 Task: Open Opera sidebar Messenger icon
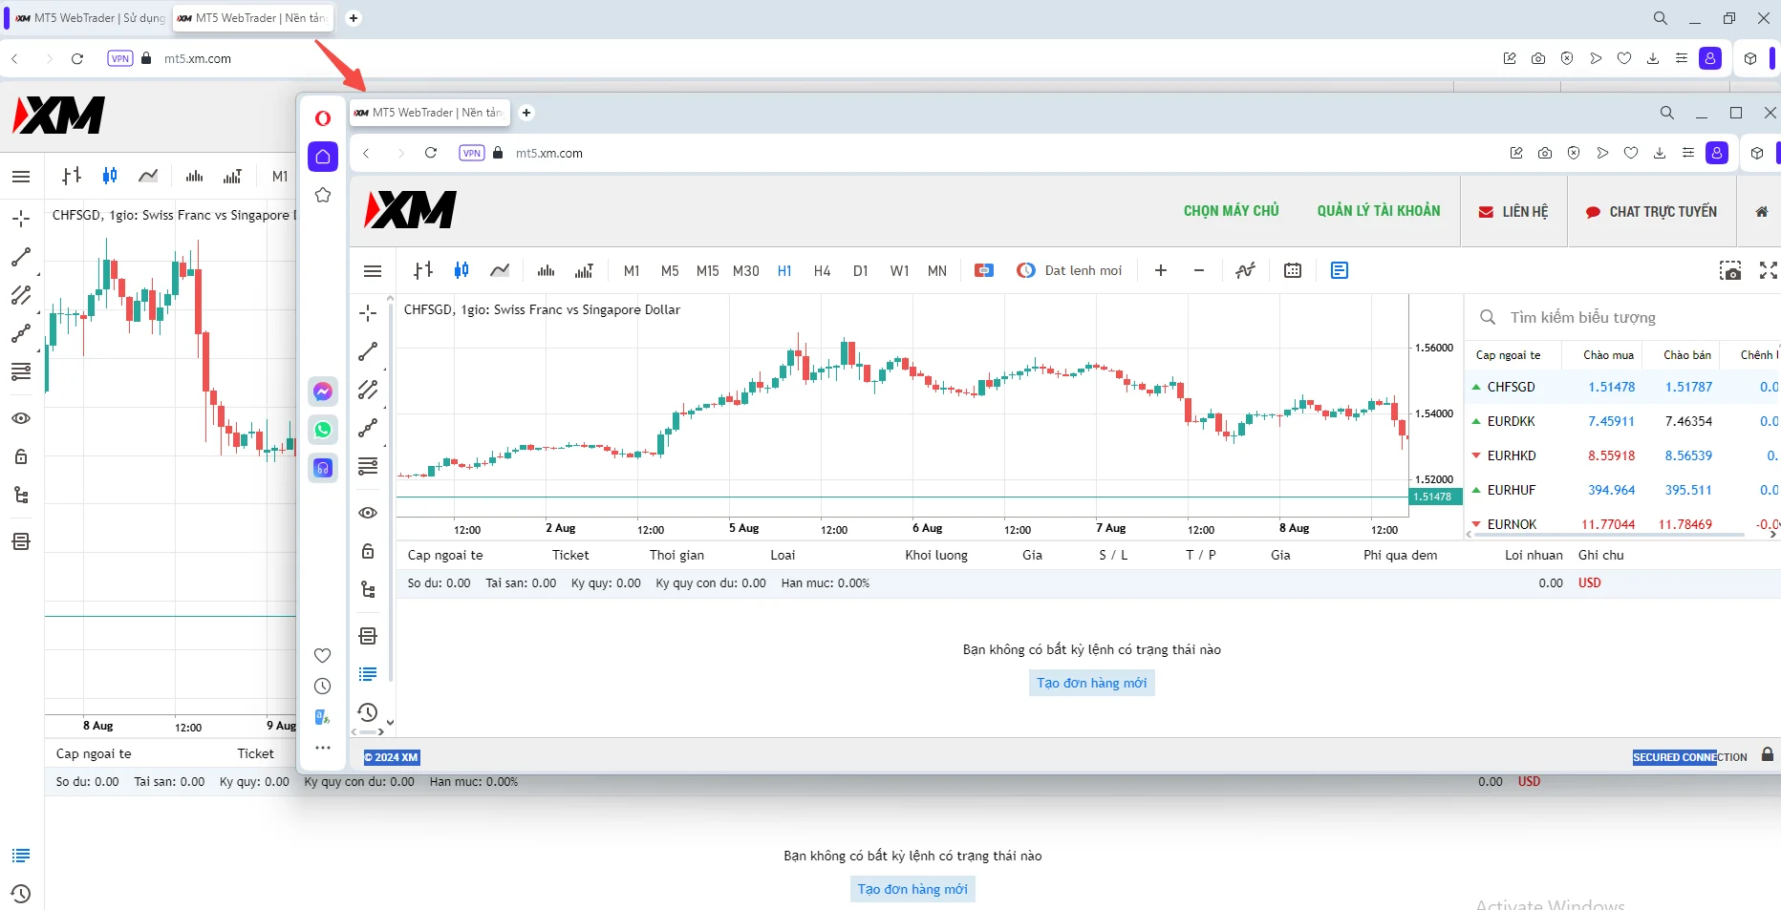[x=323, y=392]
